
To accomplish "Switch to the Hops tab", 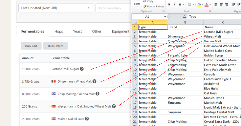I will (x=58, y=31).
